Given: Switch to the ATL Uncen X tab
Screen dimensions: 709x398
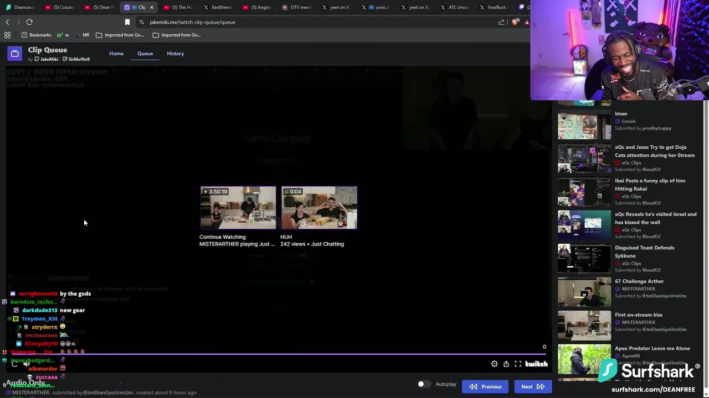Looking at the screenshot, I should click(x=455, y=7).
